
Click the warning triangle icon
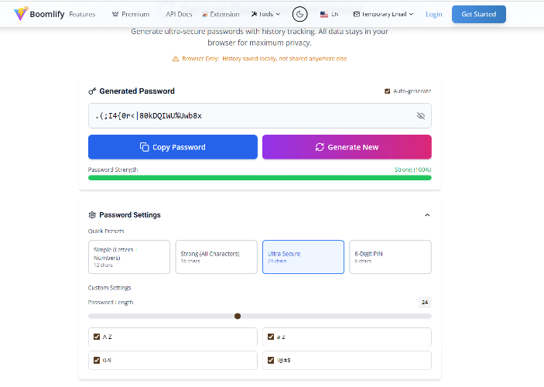pyautogui.click(x=176, y=59)
